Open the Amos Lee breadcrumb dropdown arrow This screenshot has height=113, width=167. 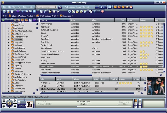click(x=72, y=16)
